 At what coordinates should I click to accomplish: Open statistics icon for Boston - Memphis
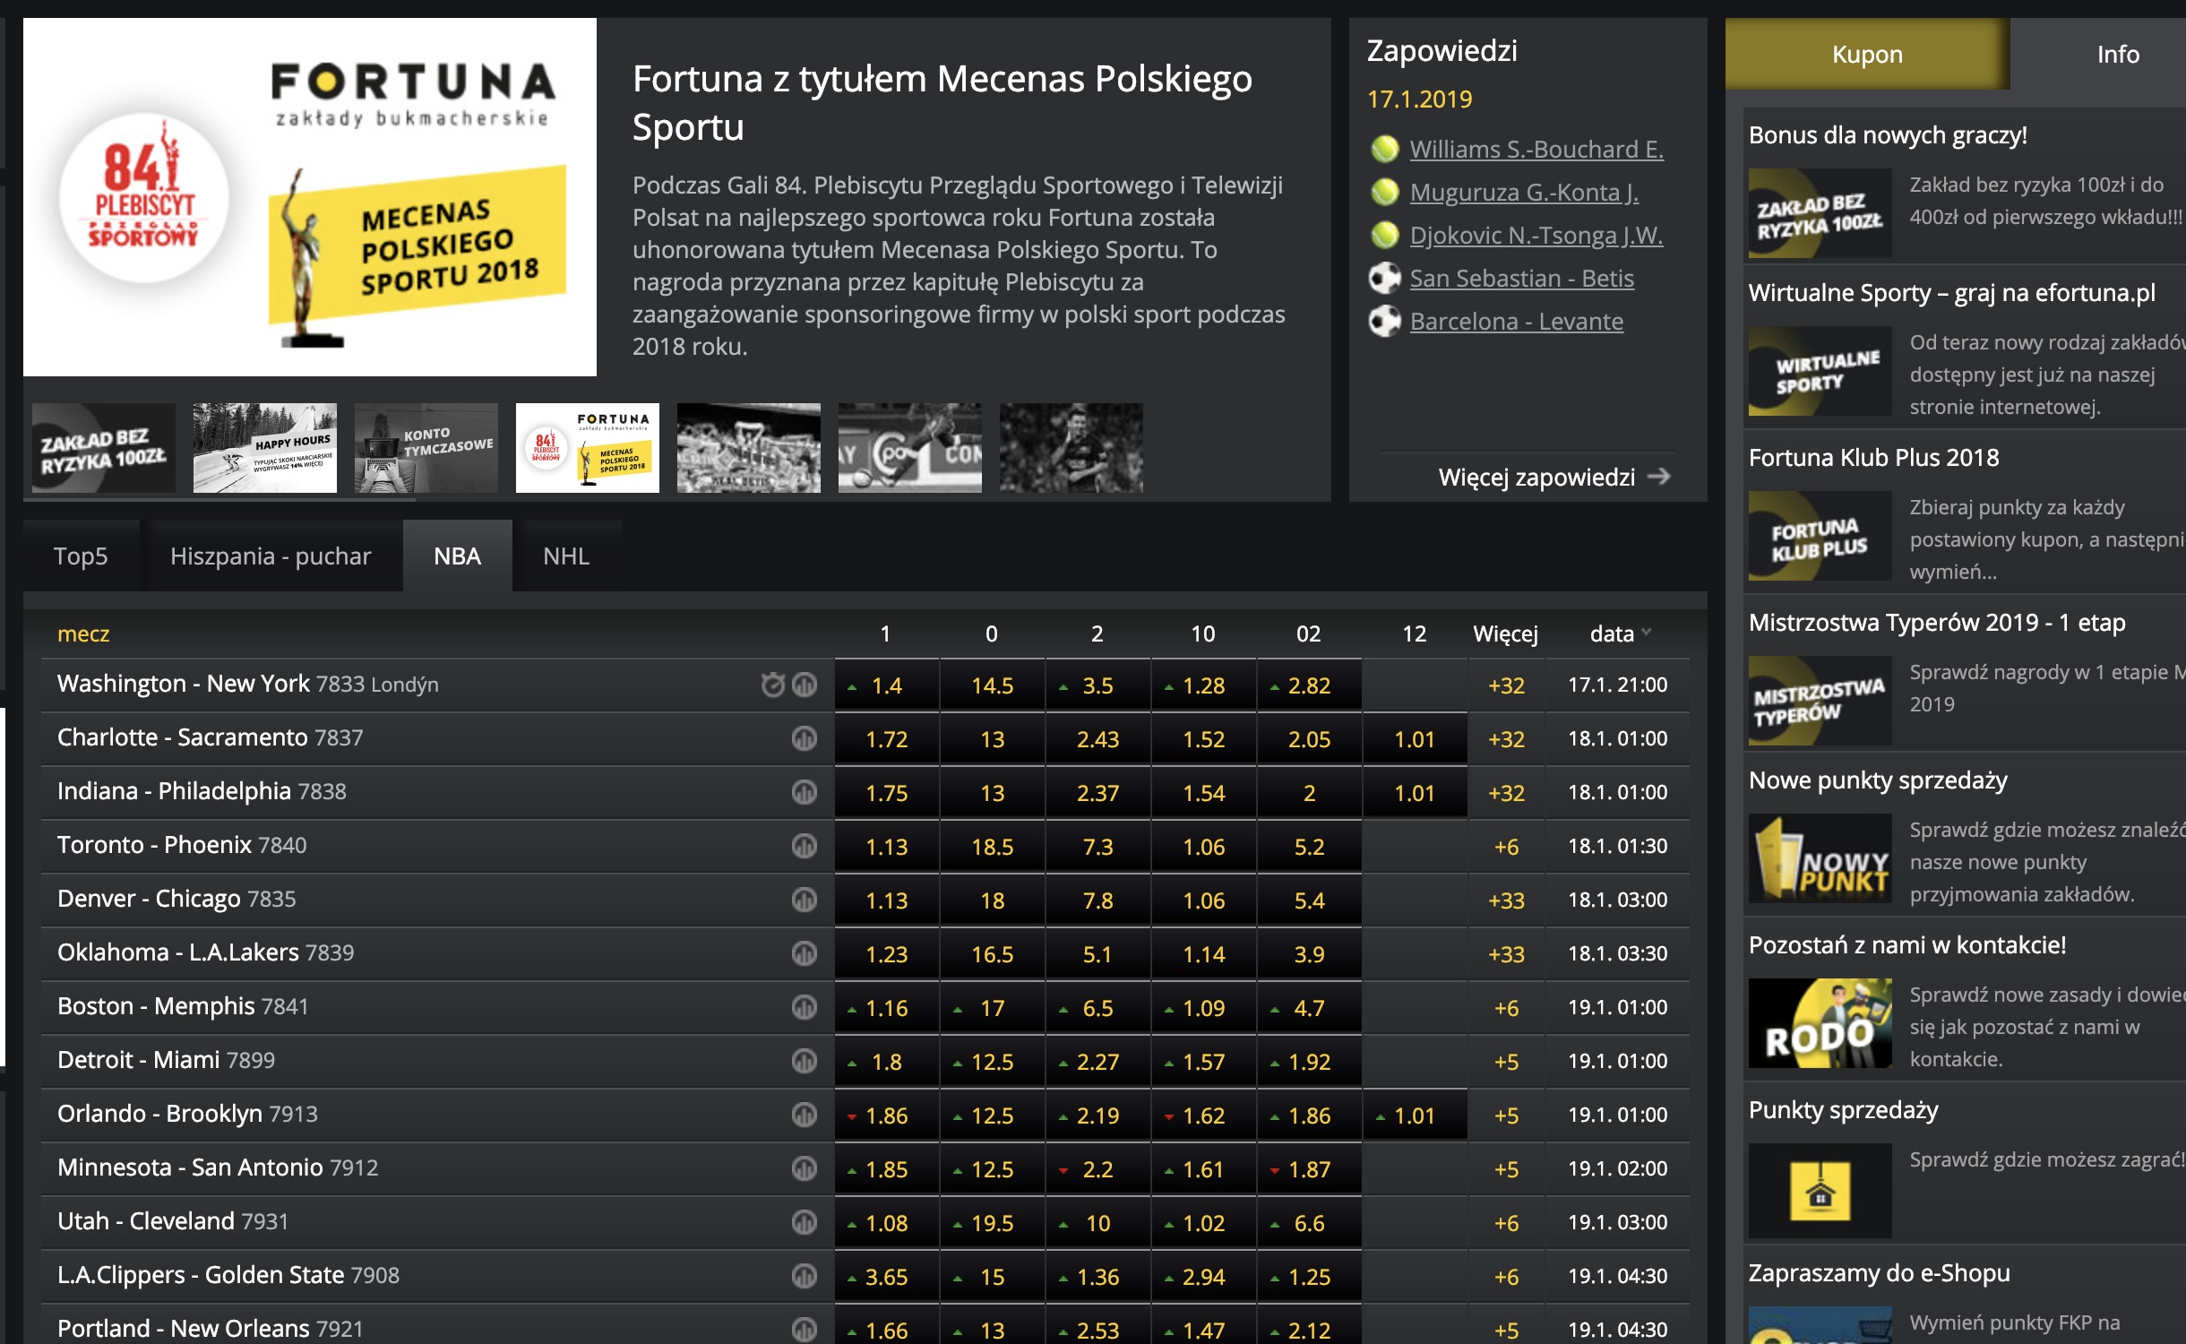pos(805,1007)
